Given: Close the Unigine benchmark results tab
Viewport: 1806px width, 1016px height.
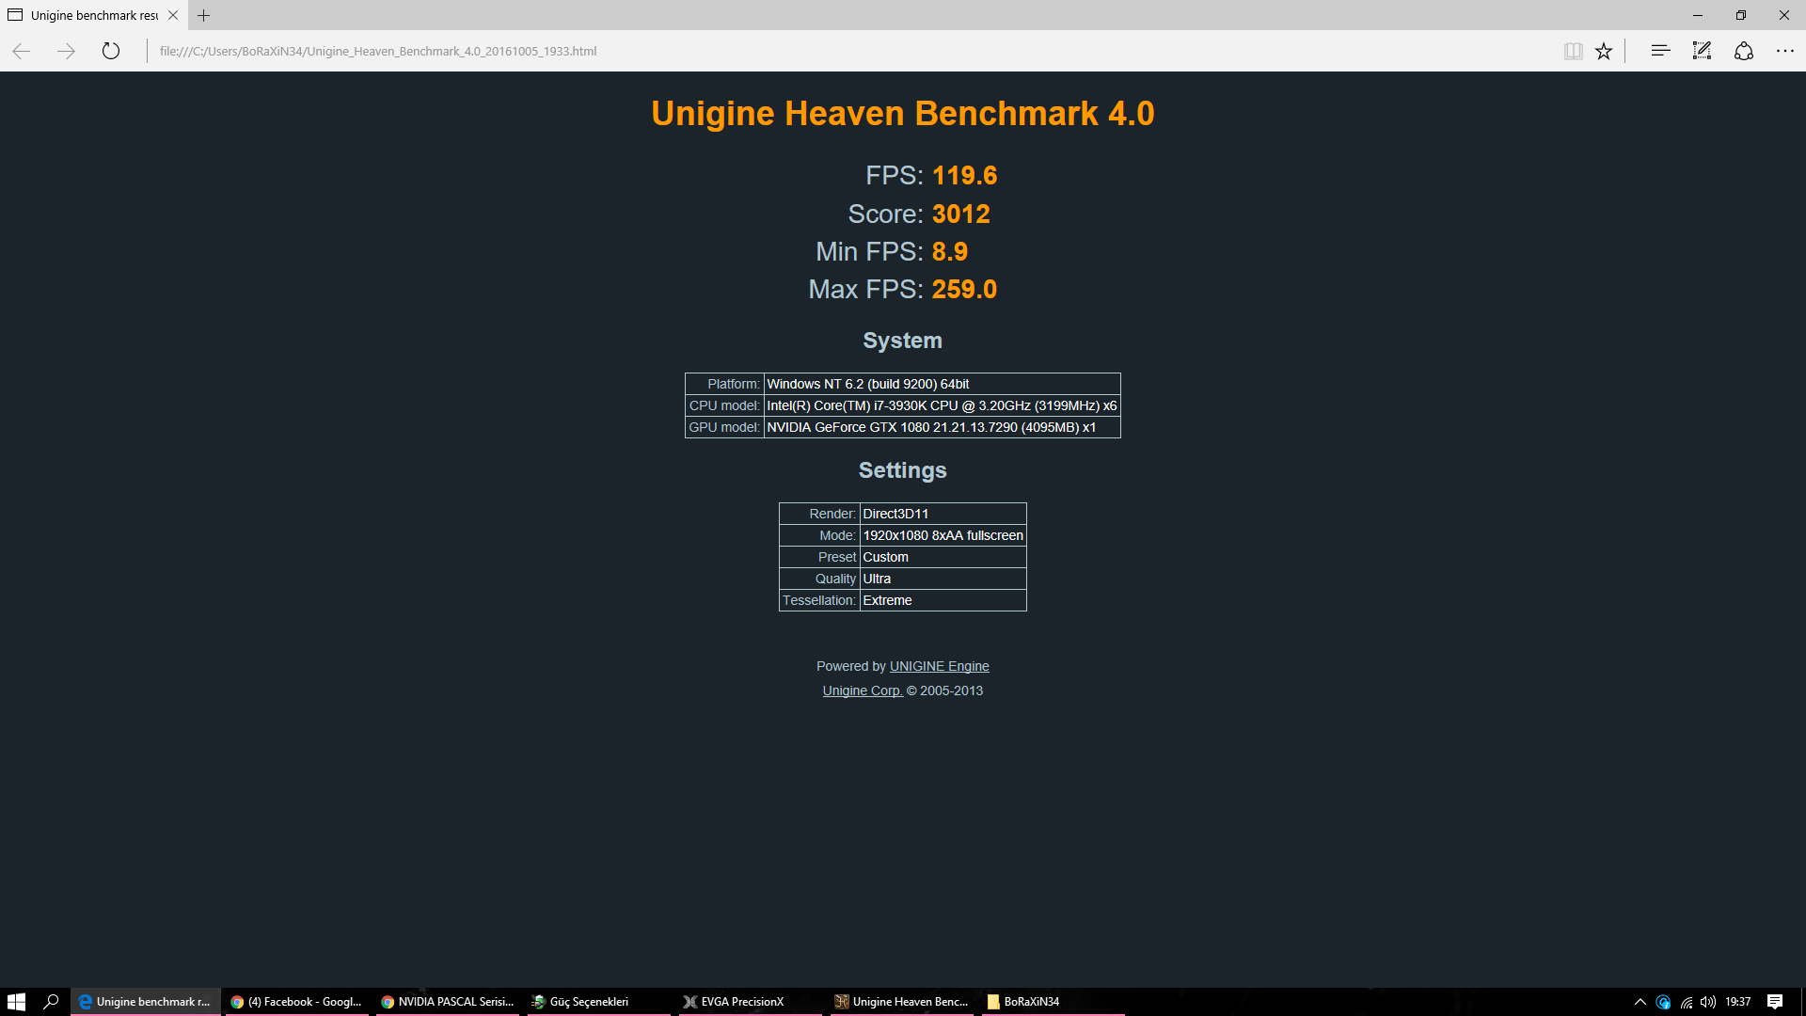Looking at the screenshot, I should click(173, 15).
